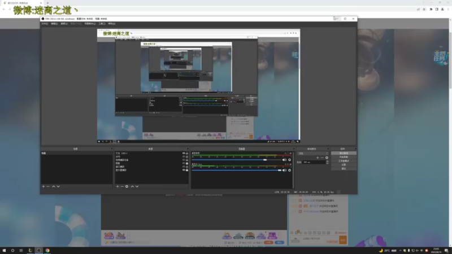Toggle visibility of 文本 (GDI+) source
The image size is (452, 254).
tap(184, 153)
